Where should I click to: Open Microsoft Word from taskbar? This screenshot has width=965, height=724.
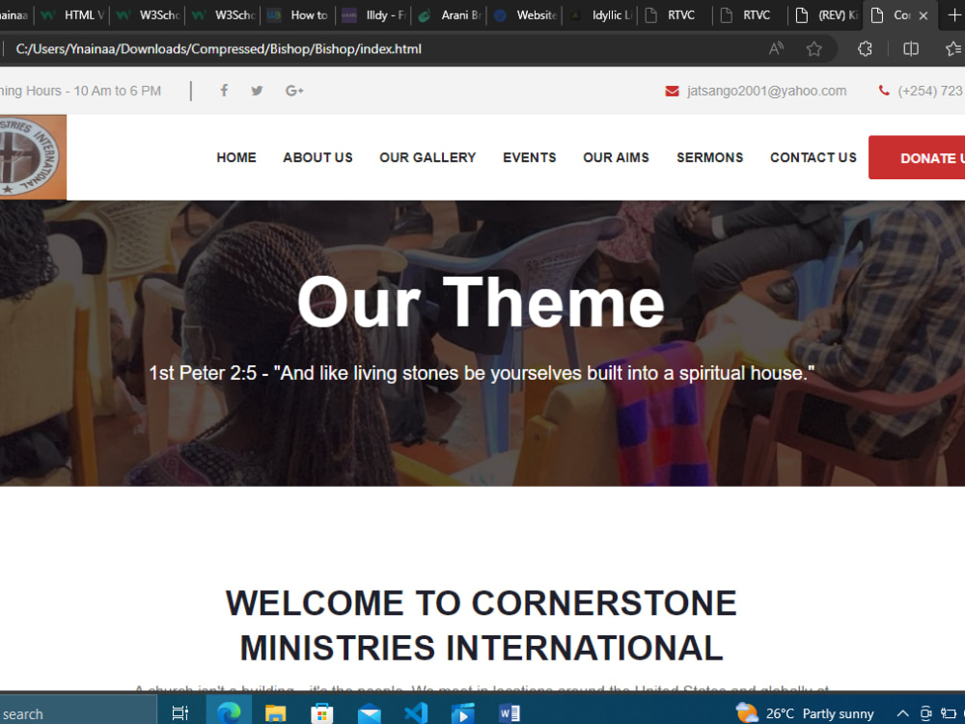[x=510, y=713]
